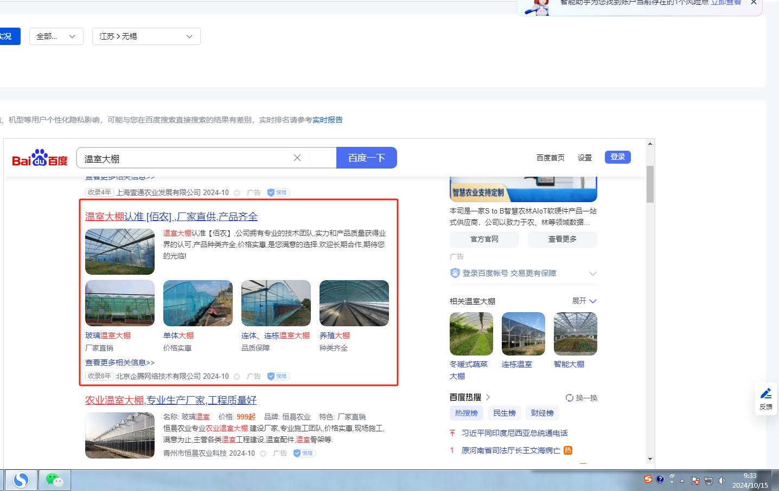Click the 保障 shield badge beside 上海壹通农业
Viewport: 779px width, 491px height.
tap(279, 192)
